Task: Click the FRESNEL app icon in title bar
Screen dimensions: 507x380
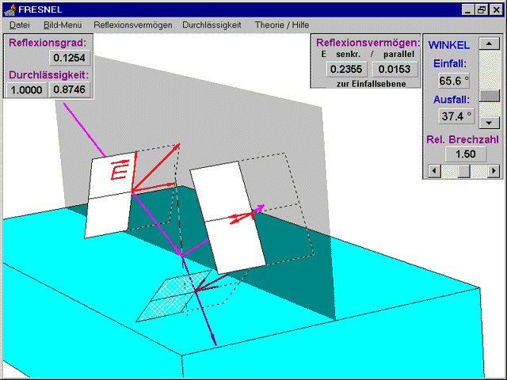Action: point(10,9)
